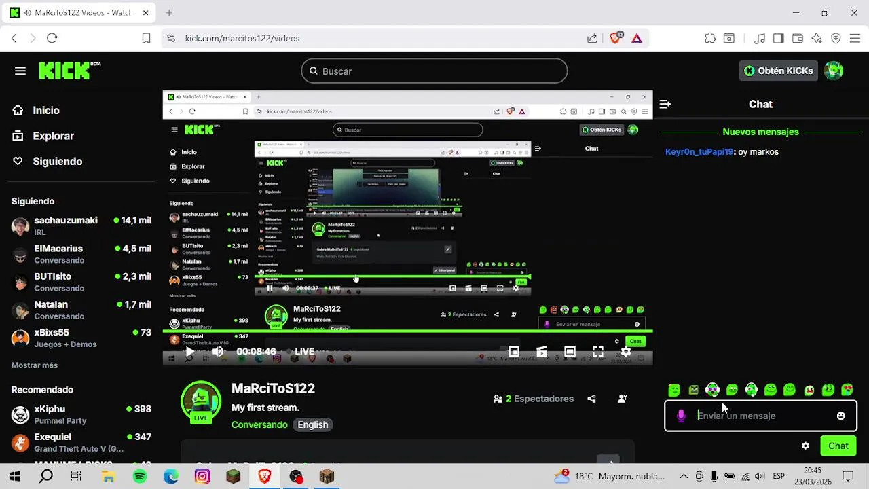Viewport: 869px width, 489px height.
Task: Click the Conversando category link
Action: [x=259, y=424]
